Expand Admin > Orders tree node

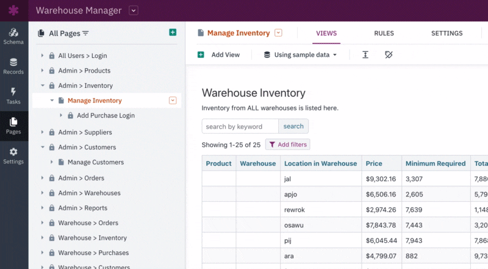[x=42, y=178]
